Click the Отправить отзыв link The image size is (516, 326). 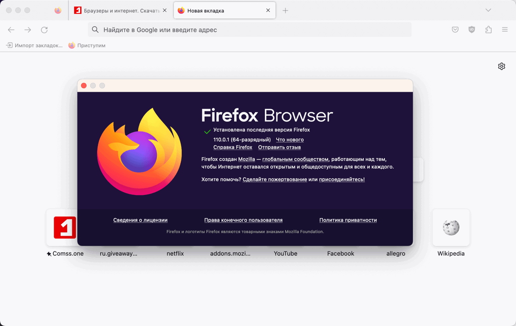(280, 148)
